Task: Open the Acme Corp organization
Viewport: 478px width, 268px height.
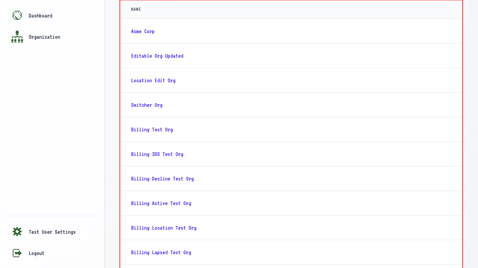Action: pos(143,31)
